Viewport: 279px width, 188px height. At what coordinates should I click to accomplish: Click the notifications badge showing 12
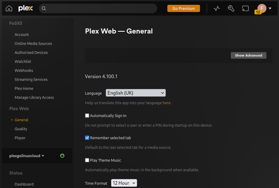pyautogui.click(x=258, y=13)
